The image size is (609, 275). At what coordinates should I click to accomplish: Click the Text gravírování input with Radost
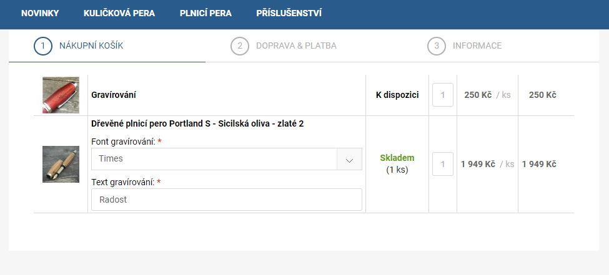[227, 200]
